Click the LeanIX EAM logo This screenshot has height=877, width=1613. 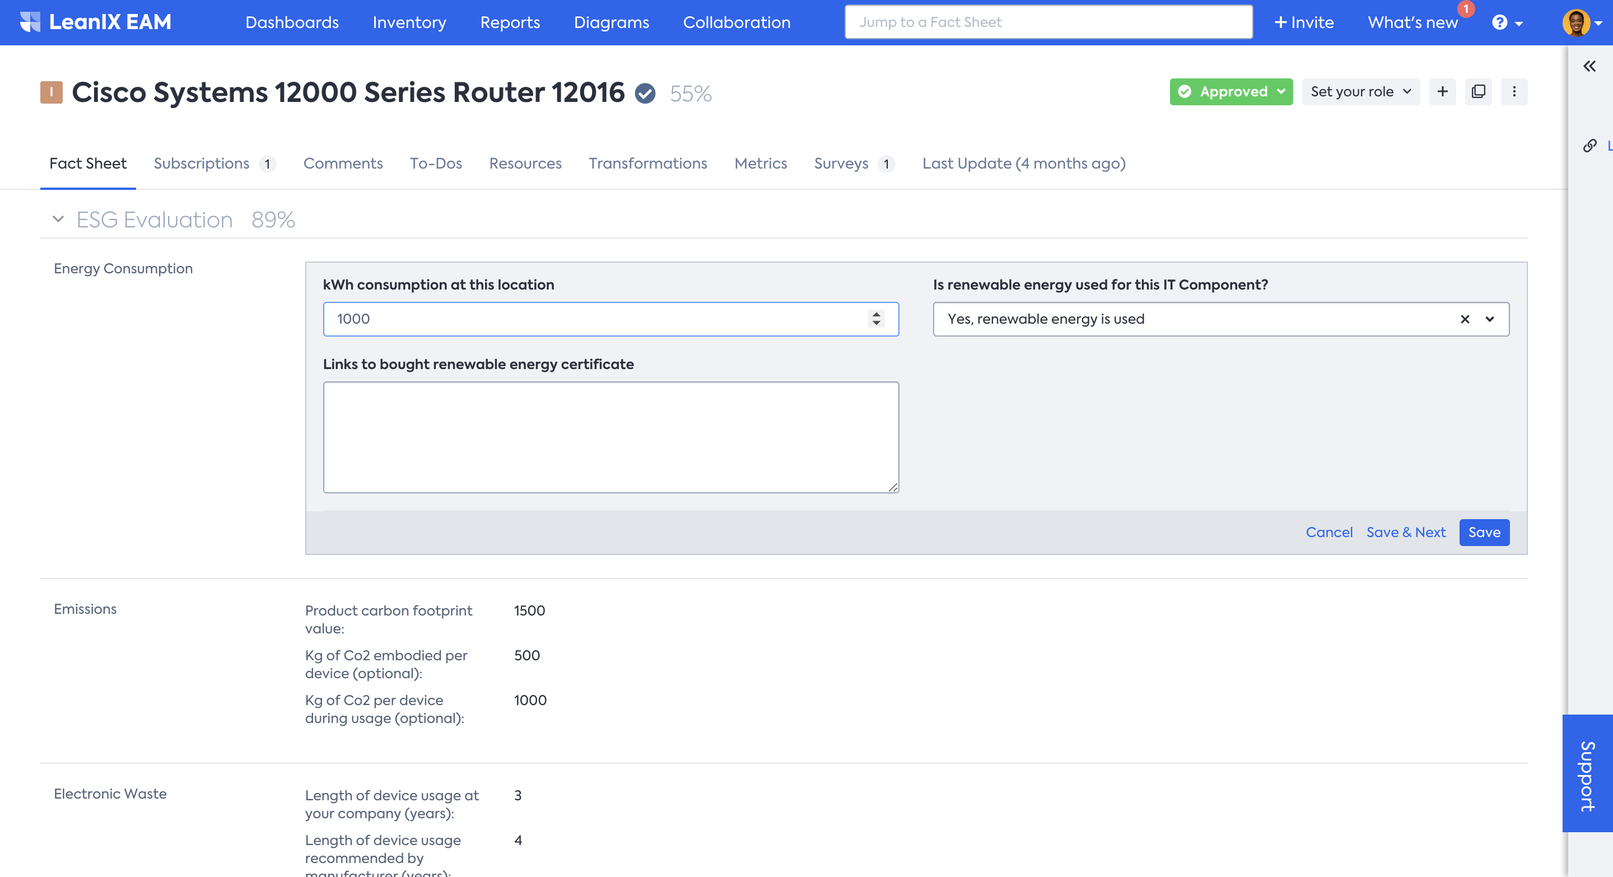95,22
